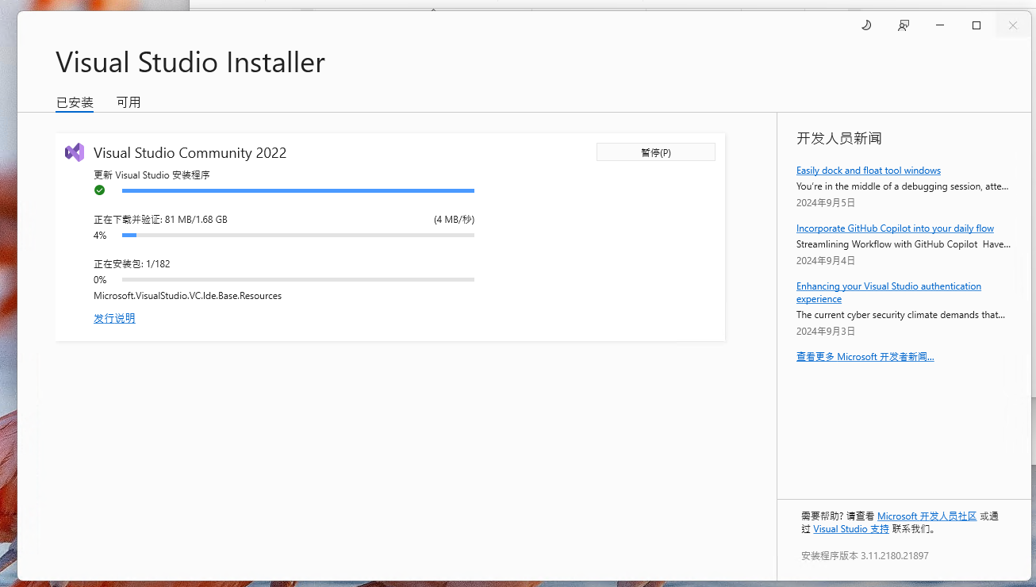Click the date 2024年9月4日

click(826, 261)
